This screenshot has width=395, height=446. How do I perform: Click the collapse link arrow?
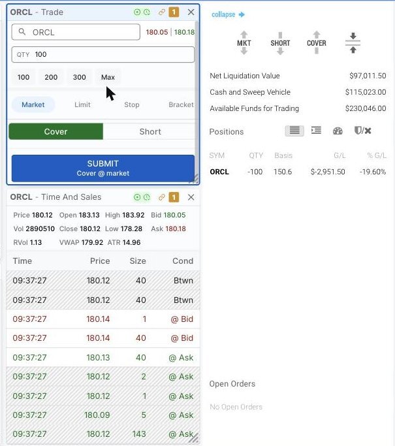(x=228, y=14)
